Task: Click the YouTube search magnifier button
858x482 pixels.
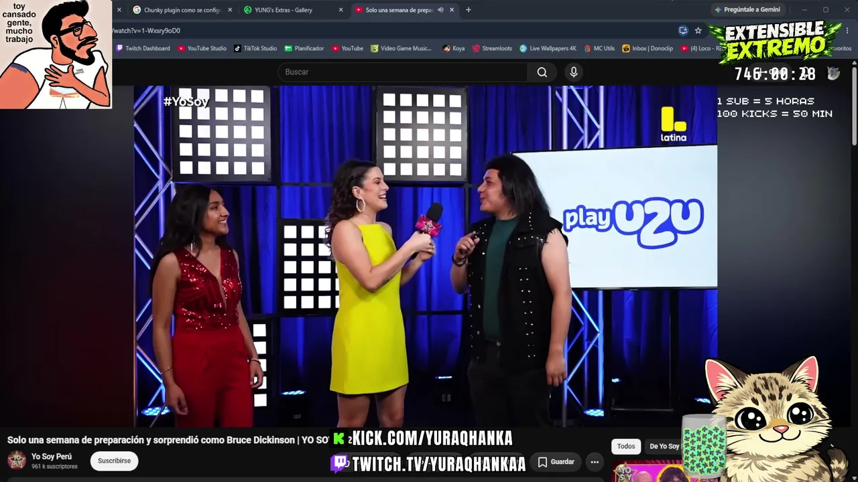Action: coord(542,72)
